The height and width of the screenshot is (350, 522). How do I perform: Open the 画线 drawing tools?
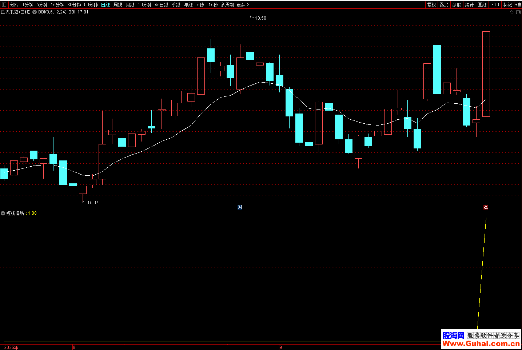482,5
